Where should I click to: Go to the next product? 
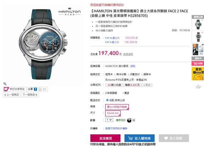coord(30,95)
